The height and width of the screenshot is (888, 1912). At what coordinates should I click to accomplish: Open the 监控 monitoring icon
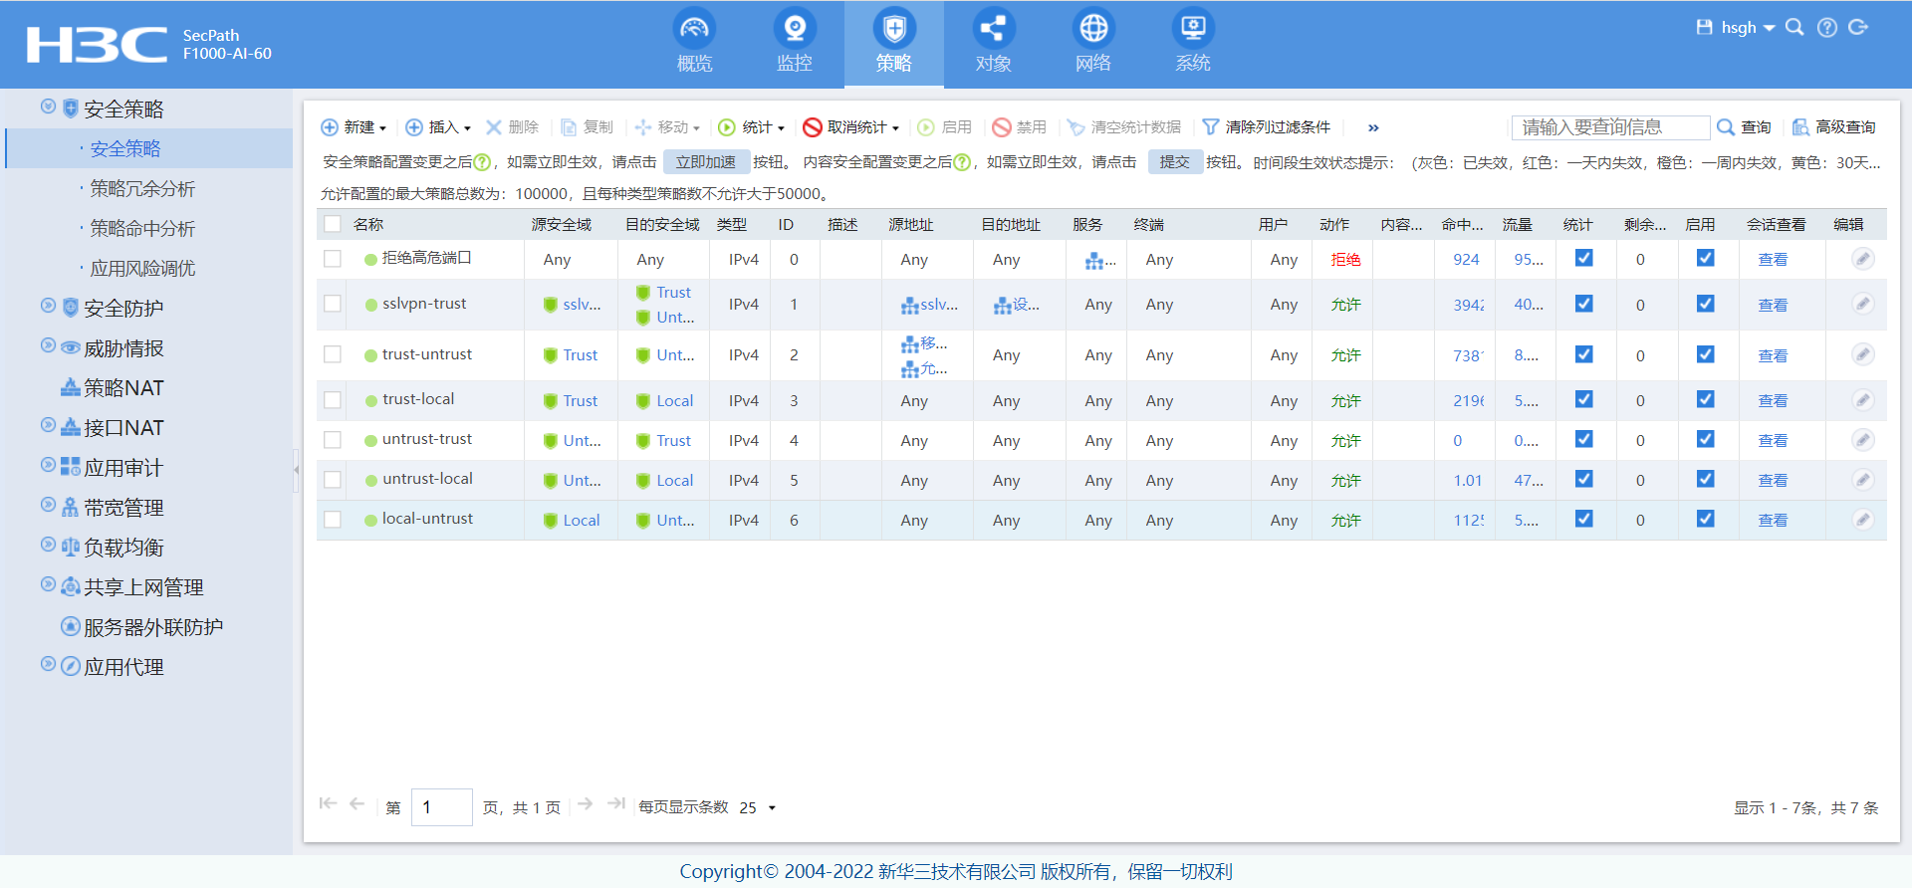(794, 29)
